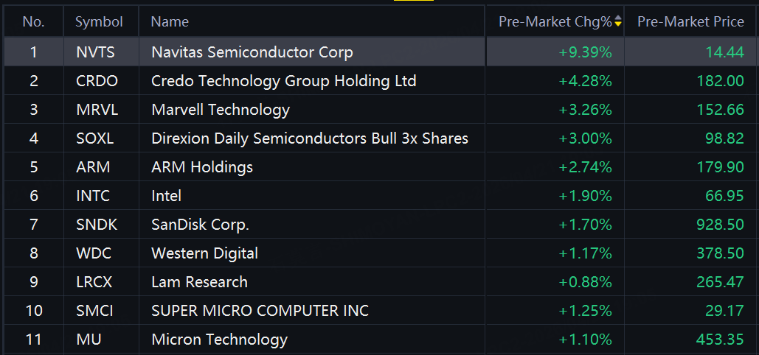Click the Name column header
Viewport: 759px width, 355px height.
[x=170, y=22]
